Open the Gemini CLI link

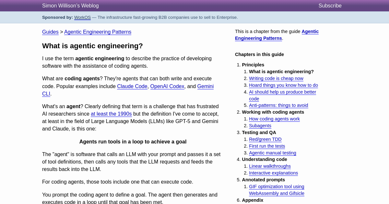pyautogui.click(x=205, y=86)
